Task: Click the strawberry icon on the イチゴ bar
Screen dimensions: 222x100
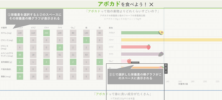Action: (x=148, y=47)
